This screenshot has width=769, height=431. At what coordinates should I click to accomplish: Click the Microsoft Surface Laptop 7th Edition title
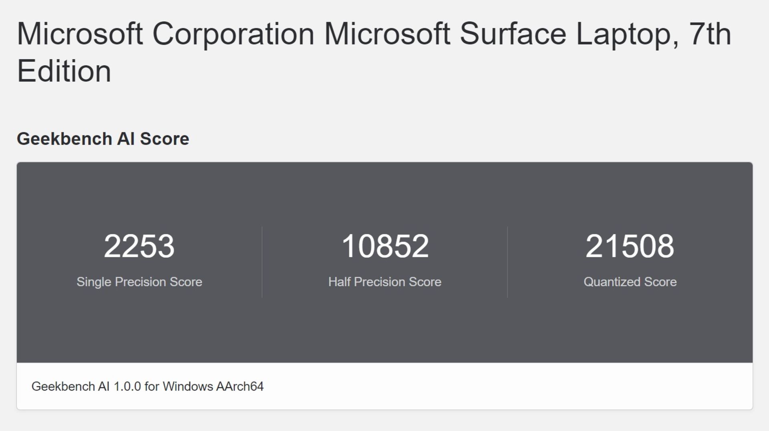click(x=374, y=52)
